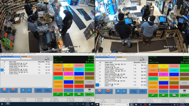189x106 pixels.
Task: Click Windows search box on right taskbar
Action: coord(114,104)
